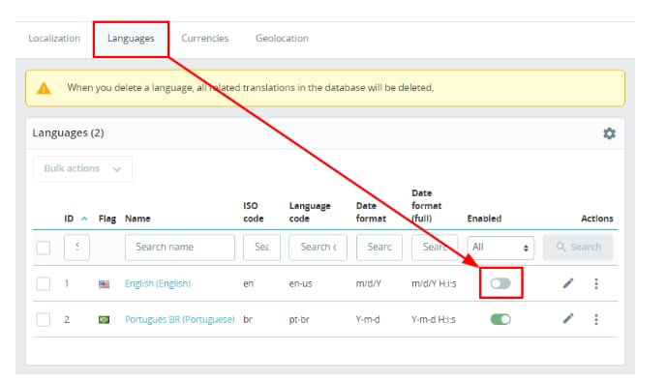The width and height of the screenshot is (667, 381).
Task: Open more actions menu for Portugues BR row
Action: 596,319
